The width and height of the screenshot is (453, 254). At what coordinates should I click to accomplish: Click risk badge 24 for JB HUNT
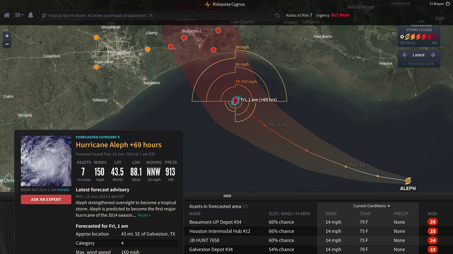[x=433, y=240]
